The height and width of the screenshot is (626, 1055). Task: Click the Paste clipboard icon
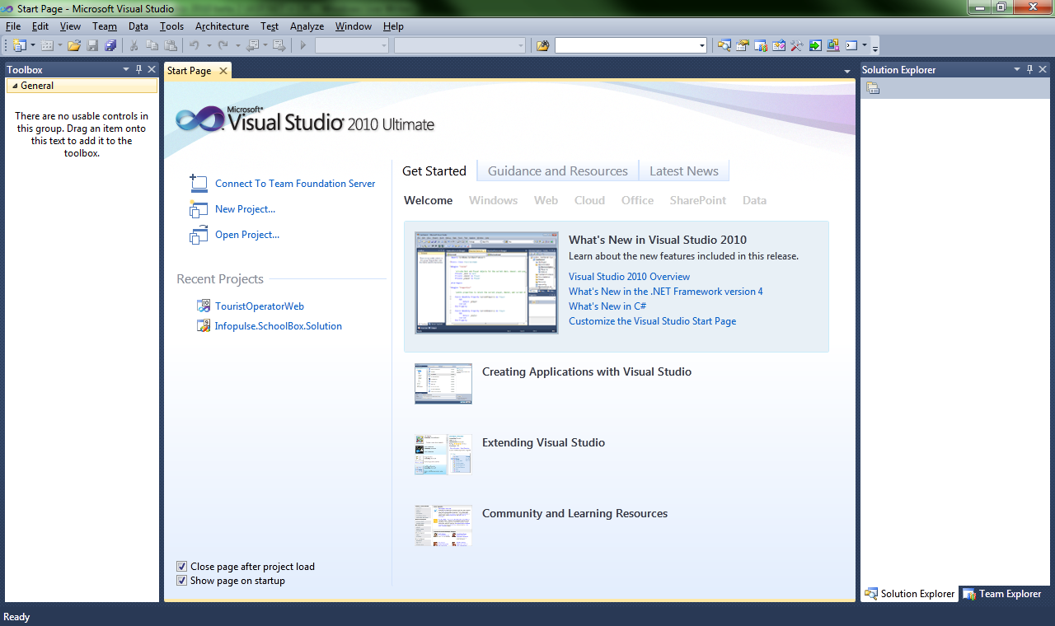pos(171,45)
